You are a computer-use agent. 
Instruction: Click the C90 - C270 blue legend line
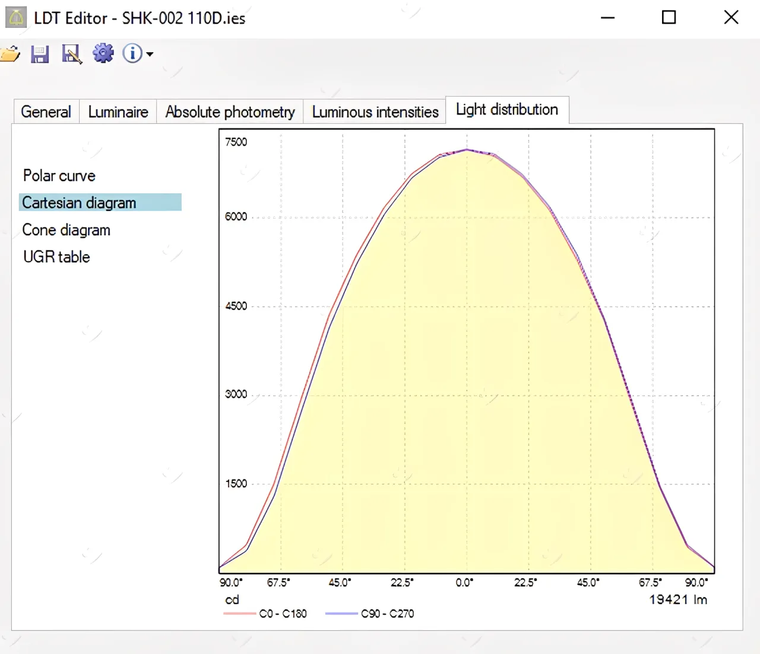[341, 614]
